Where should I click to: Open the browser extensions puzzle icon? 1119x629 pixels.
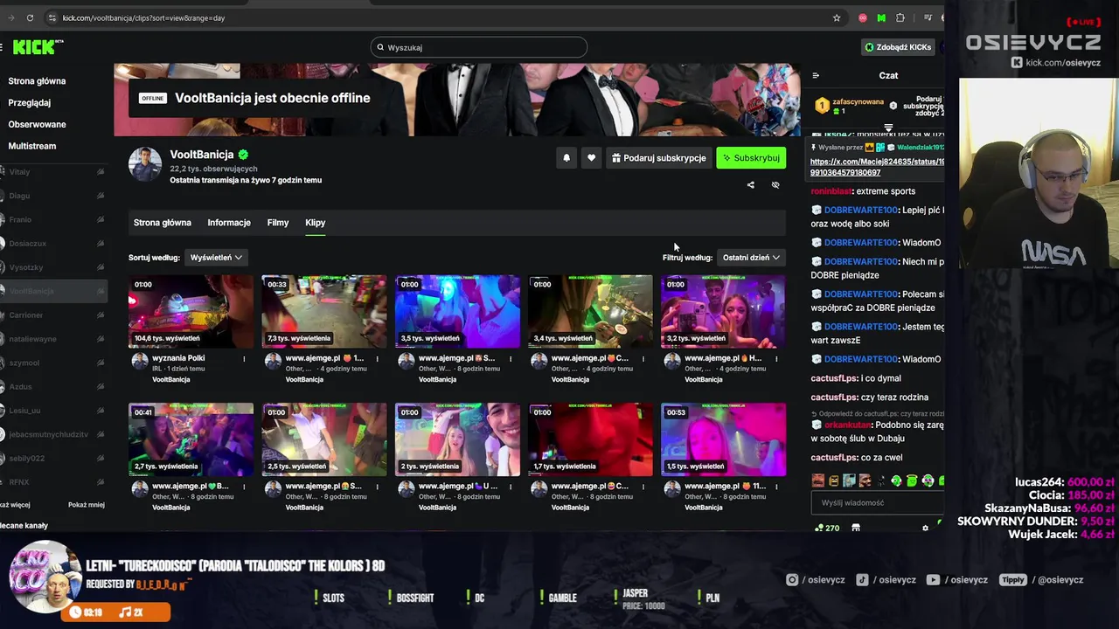pyautogui.click(x=900, y=17)
